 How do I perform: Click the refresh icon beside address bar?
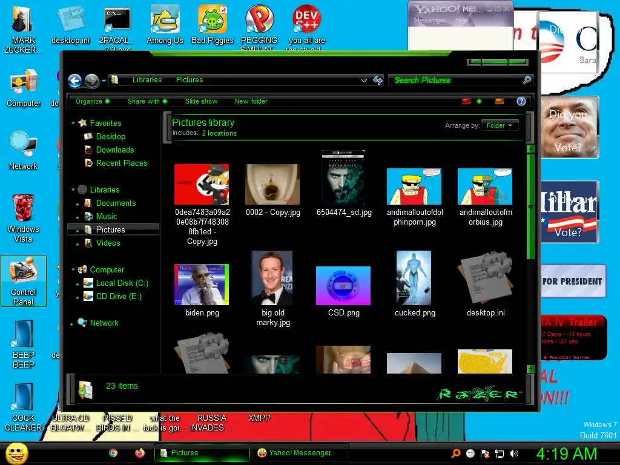378,81
